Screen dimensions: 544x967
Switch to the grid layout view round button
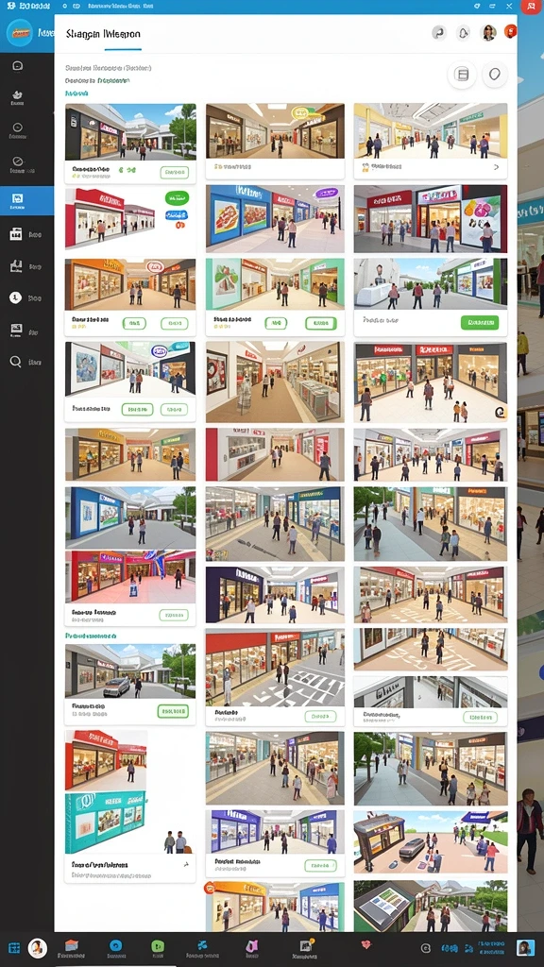[461, 76]
